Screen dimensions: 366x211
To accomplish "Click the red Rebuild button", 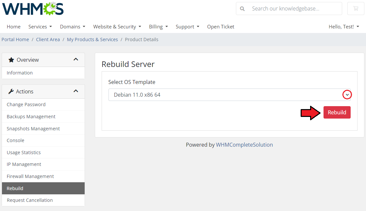I will [x=337, y=112].
